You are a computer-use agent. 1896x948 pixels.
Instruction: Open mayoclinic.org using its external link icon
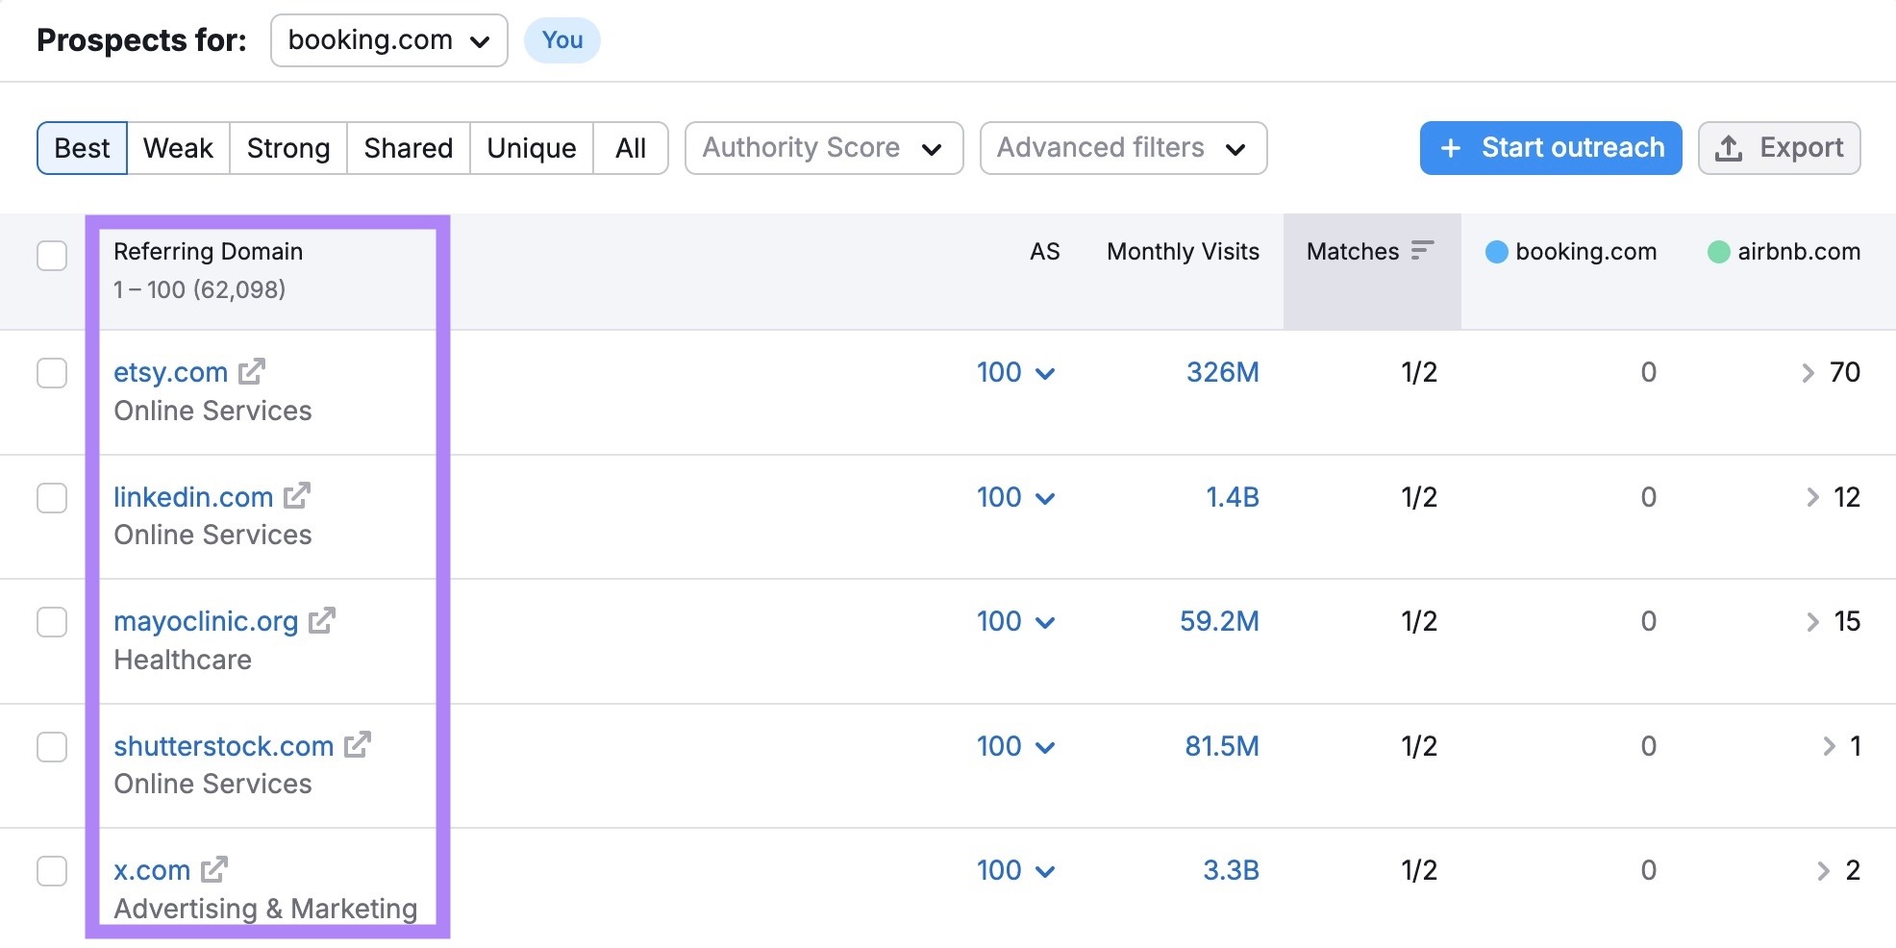pyautogui.click(x=323, y=621)
